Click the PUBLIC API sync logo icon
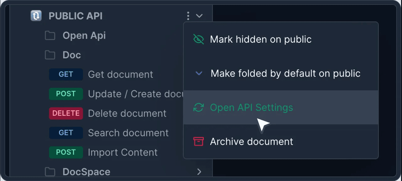402x181 pixels. coord(36,16)
